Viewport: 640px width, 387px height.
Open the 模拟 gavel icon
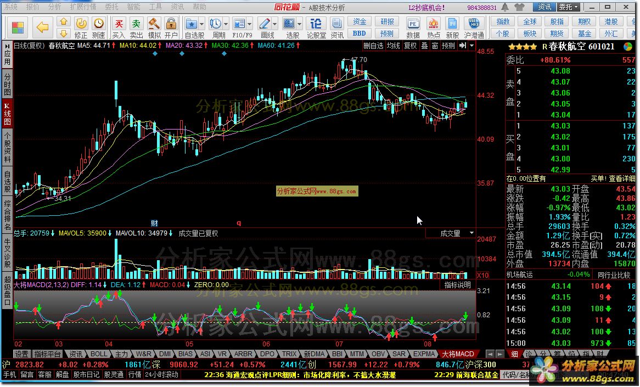point(154,23)
